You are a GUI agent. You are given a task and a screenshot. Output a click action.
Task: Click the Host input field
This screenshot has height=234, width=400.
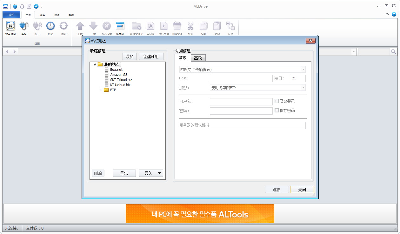click(x=241, y=78)
